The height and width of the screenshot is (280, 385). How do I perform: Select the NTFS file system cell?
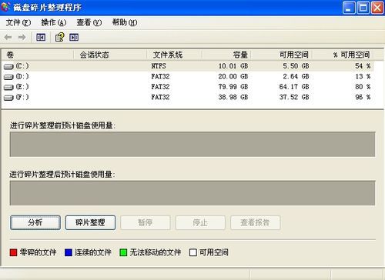[x=159, y=66]
